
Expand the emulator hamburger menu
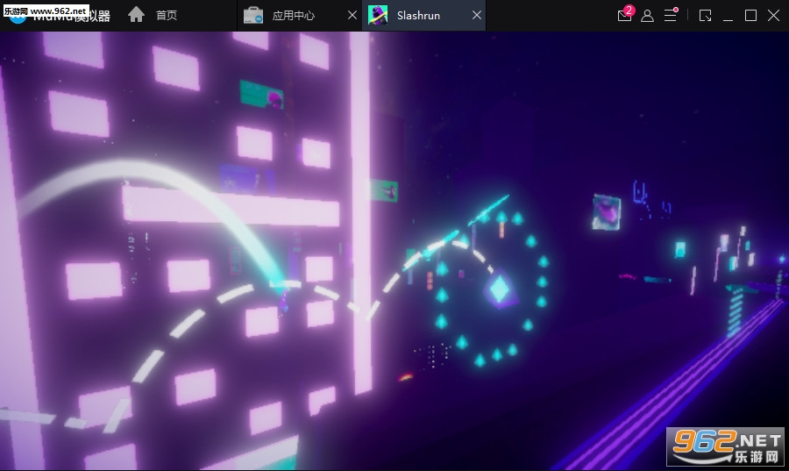670,15
